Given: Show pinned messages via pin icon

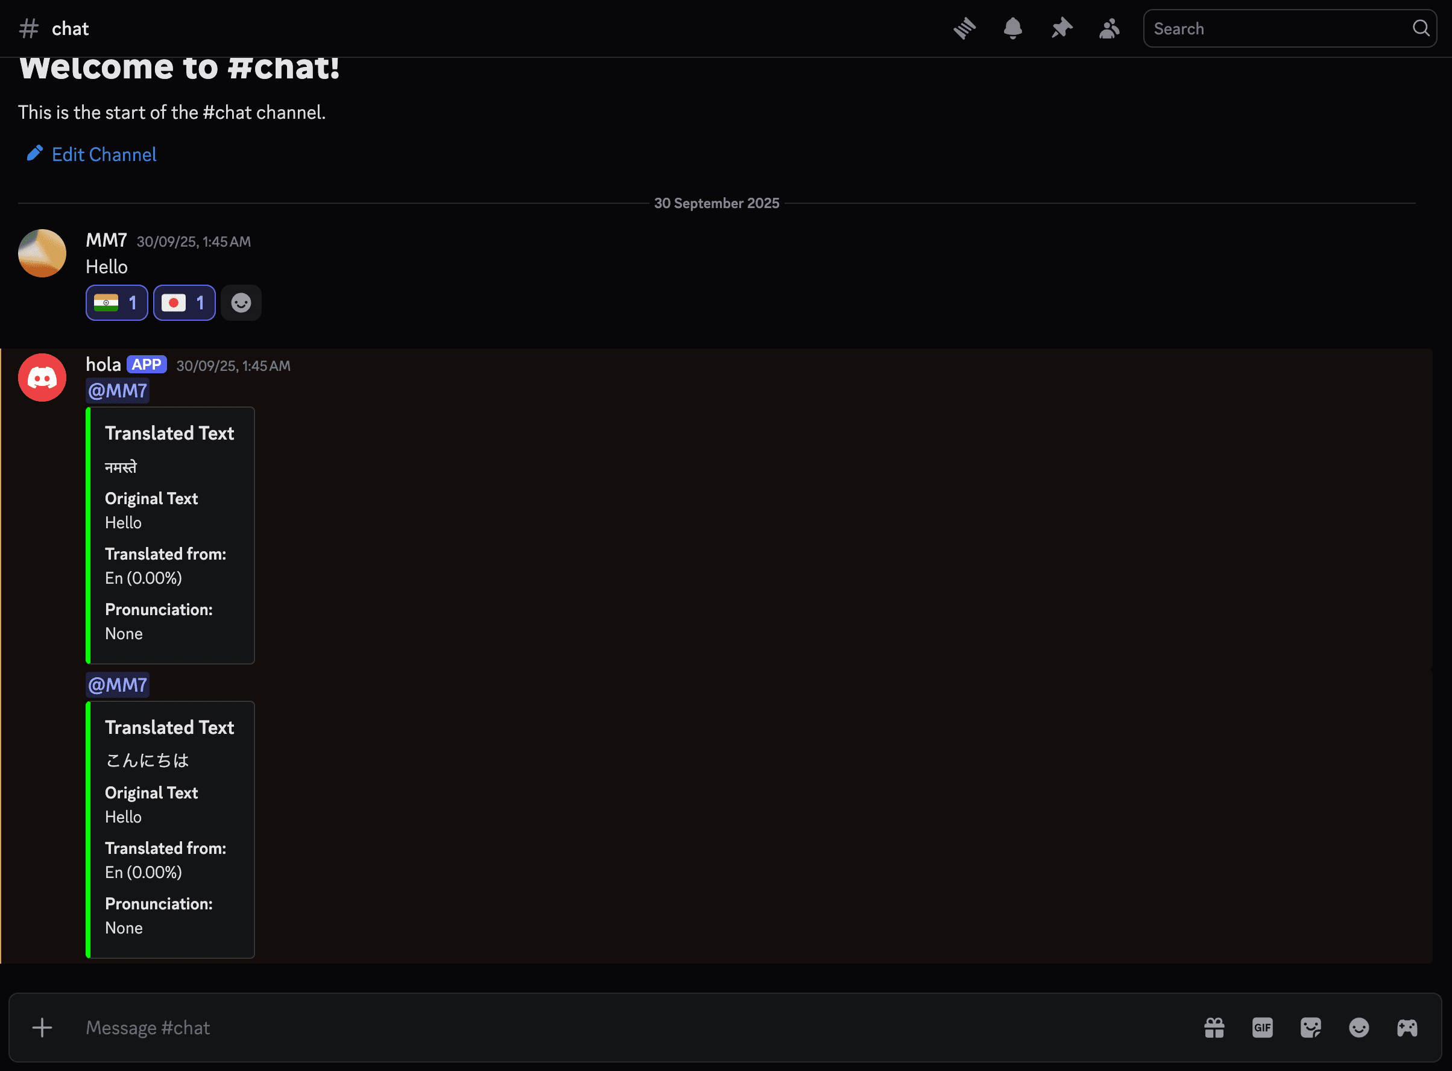Looking at the screenshot, I should [1061, 28].
